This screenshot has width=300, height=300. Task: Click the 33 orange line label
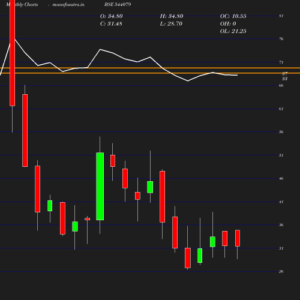285,79
